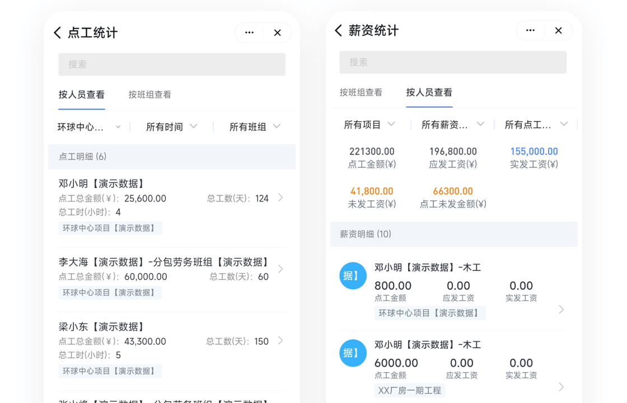Expand the 所有班组 filter dropdown
The height and width of the screenshot is (403, 627).
[x=255, y=127]
